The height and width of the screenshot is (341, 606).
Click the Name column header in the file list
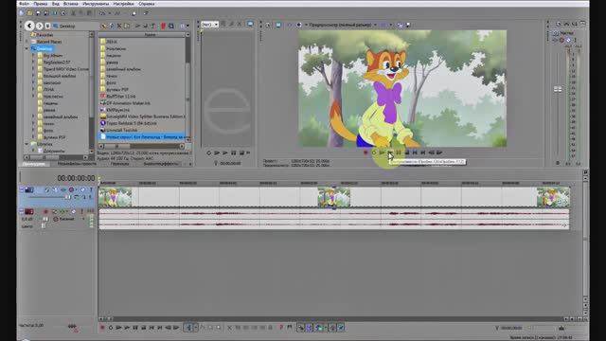coord(142,35)
